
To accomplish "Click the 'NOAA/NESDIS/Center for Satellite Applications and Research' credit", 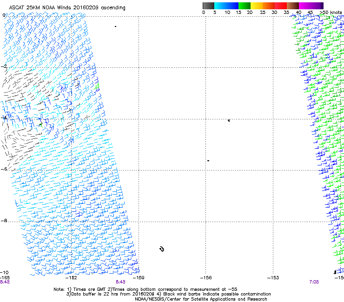I will click(201, 299).
